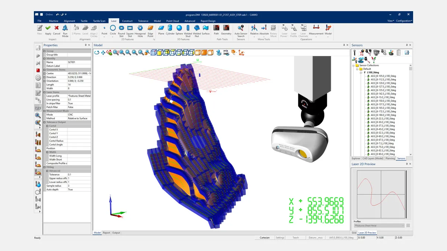Click the Apply green checkmark icon
447x251 pixels.
pos(48,28)
